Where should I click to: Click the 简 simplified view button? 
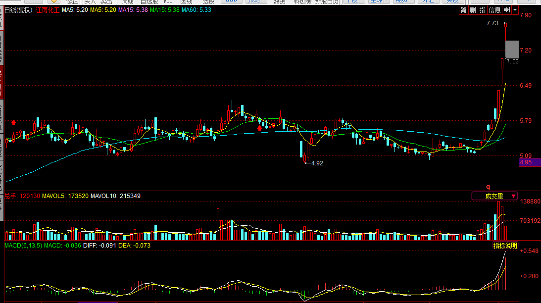(463, 10)
